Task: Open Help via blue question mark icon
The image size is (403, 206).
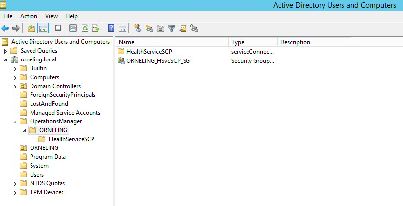Action: [111, 29]
